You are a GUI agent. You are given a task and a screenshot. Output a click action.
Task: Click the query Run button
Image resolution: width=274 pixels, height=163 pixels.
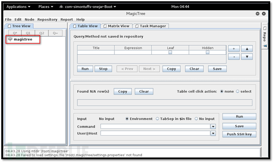tap(85, 69)
